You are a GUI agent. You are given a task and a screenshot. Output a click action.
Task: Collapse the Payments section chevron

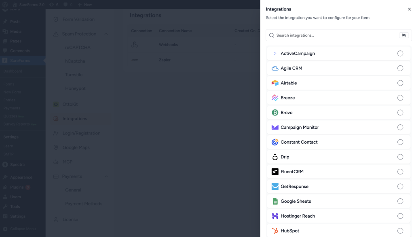coord(106,176)
